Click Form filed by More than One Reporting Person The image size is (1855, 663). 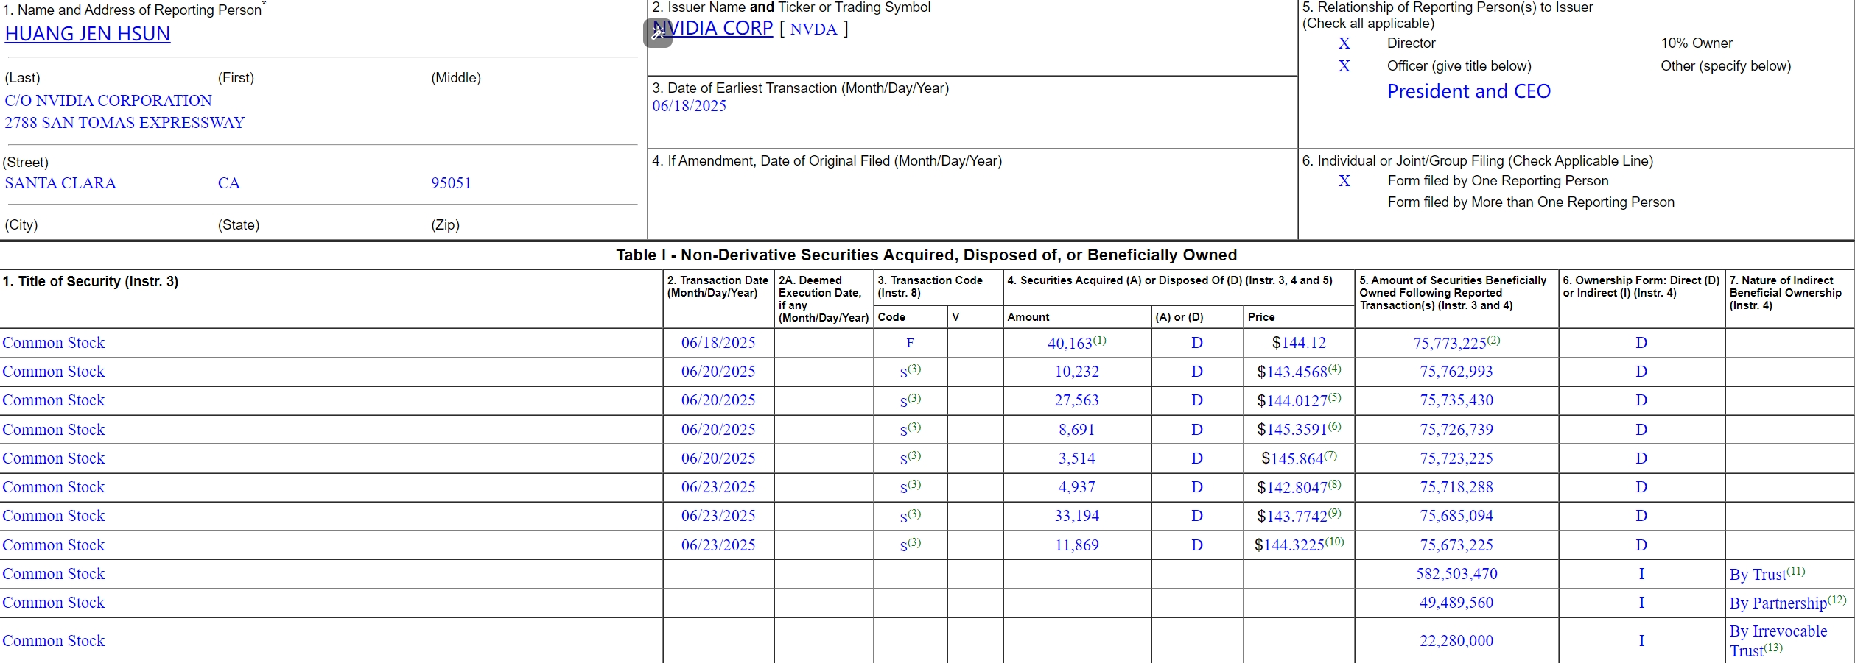click(1531, 202)
